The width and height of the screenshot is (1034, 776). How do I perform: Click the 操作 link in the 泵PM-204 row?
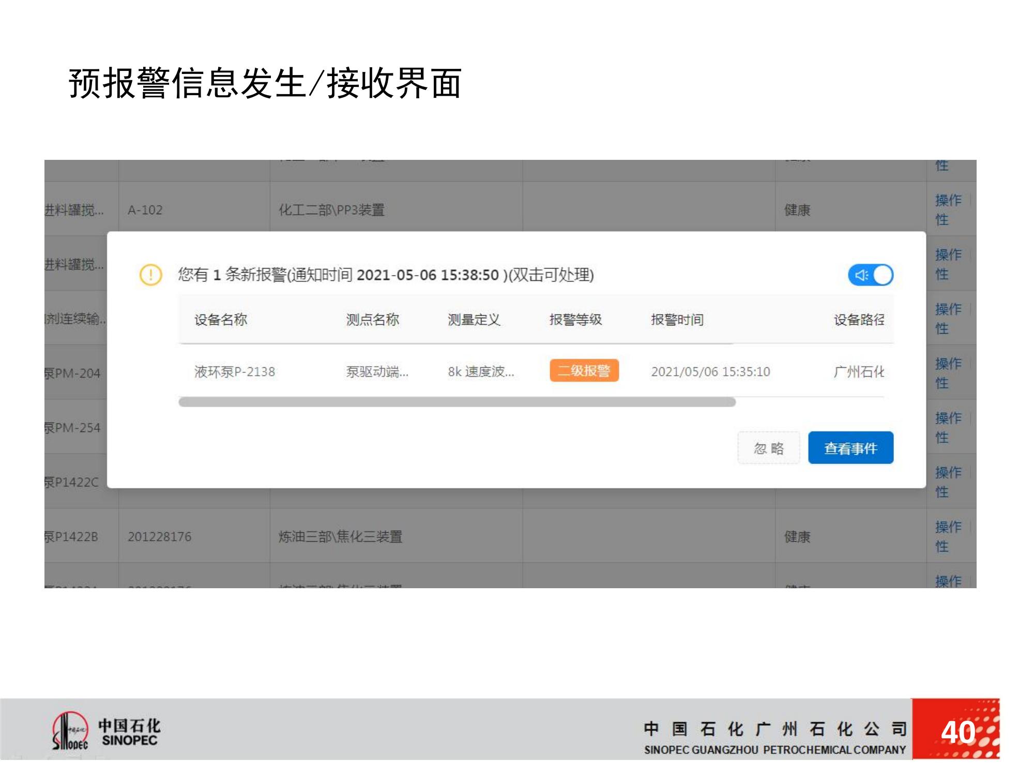[x=948, y=364]
